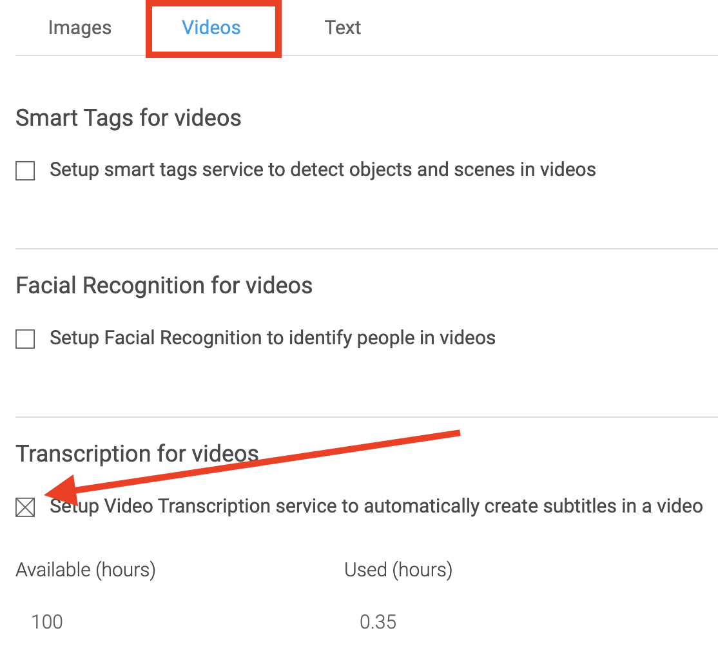Click the 'Used (hours)' field label
Viewport: 718px width, 655px height.
coord(398,570)
